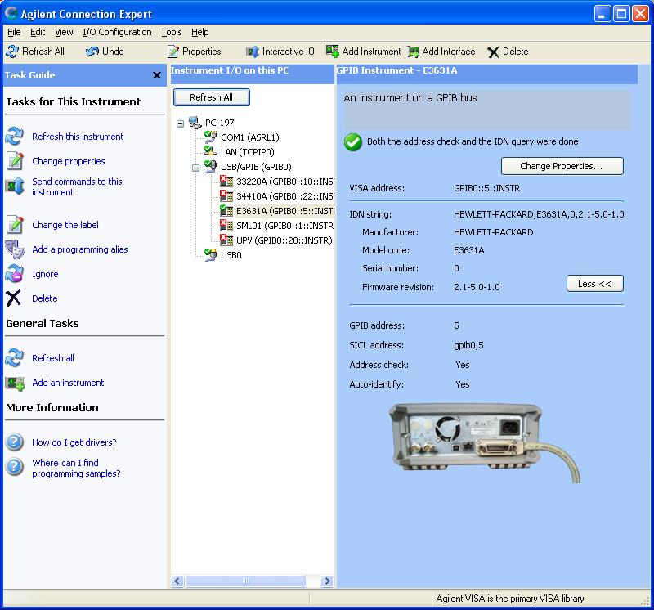This screenshot has height=610, width=654.
Task: Click Refresh All button in instrument panel
Action: coord(212,97)
